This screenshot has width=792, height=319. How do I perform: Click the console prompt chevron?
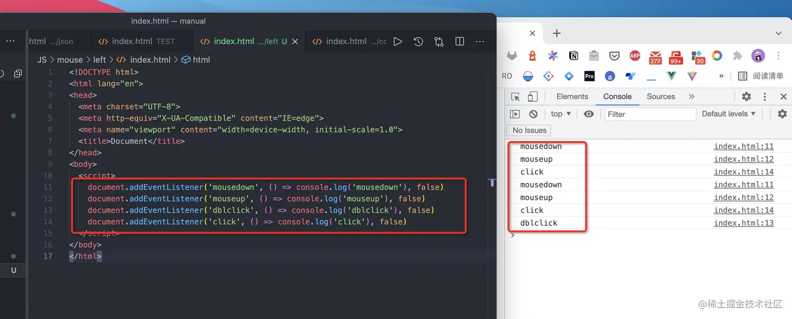point(512,235)
